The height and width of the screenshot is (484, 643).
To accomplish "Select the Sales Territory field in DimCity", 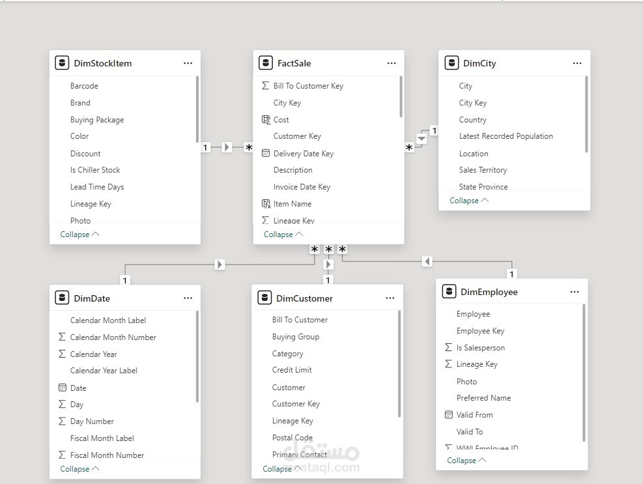I will 483,170.
